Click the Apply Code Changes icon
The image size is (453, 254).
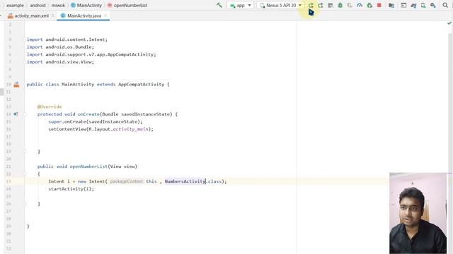pyautogui.click(x=331, y=5)
